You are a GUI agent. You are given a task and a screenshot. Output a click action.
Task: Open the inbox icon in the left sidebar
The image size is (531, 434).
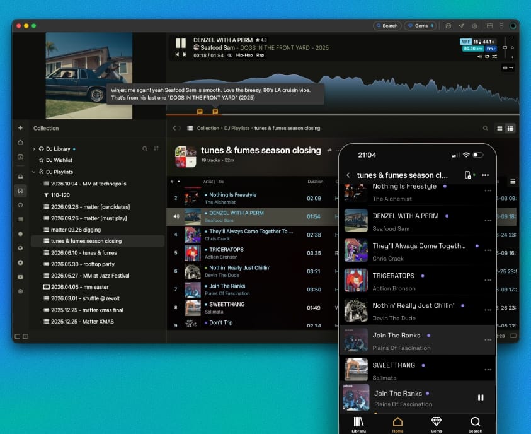20,177
